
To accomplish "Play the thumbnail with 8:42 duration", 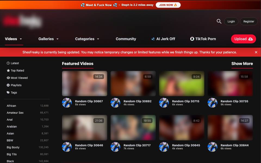I will pos(182,128).
